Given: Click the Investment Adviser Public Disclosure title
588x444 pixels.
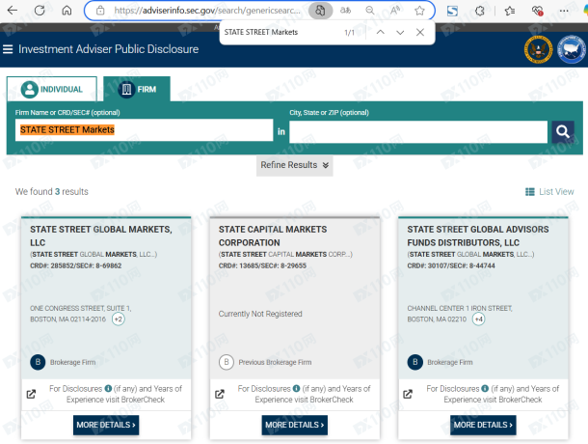Looking at the screenshot, I should (x=108, y=49).
